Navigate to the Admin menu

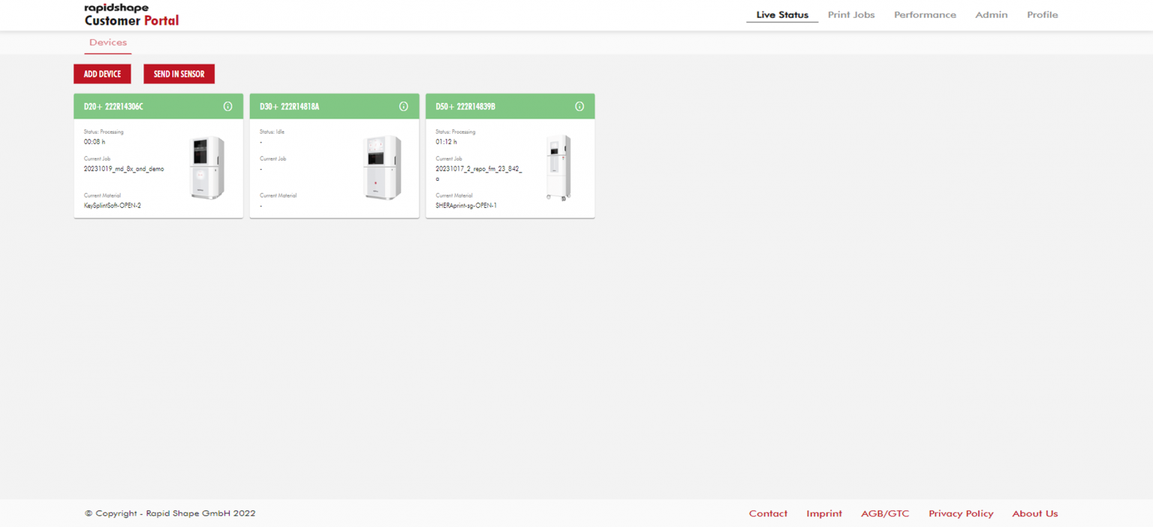pyautogui.click(x=991, y=15)
